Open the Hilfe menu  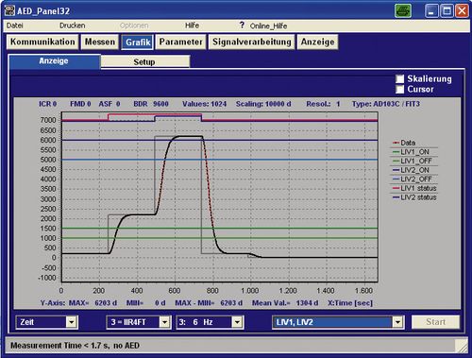point(192,26)
